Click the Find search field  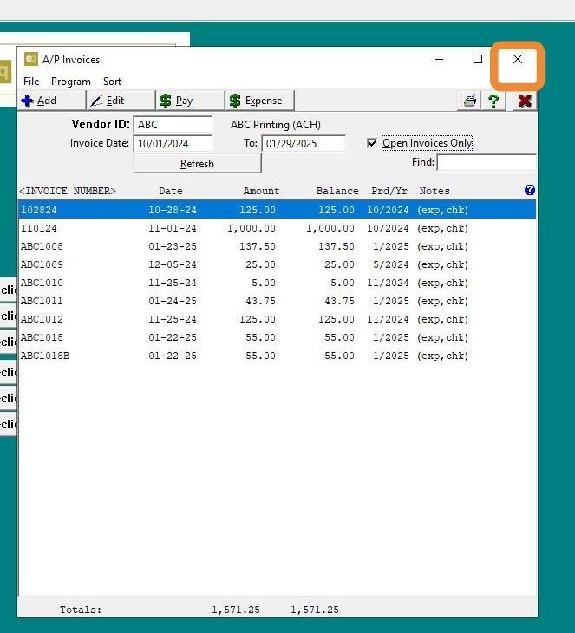pyautogui.click(x=487, y=162)
